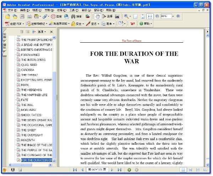Click the Save disk icon
The height and width of the screenshot is (176, 213).
(22, 16)
